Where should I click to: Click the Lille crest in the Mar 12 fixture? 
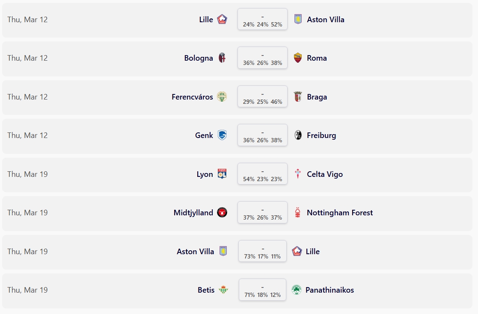[x=222, y=19]
